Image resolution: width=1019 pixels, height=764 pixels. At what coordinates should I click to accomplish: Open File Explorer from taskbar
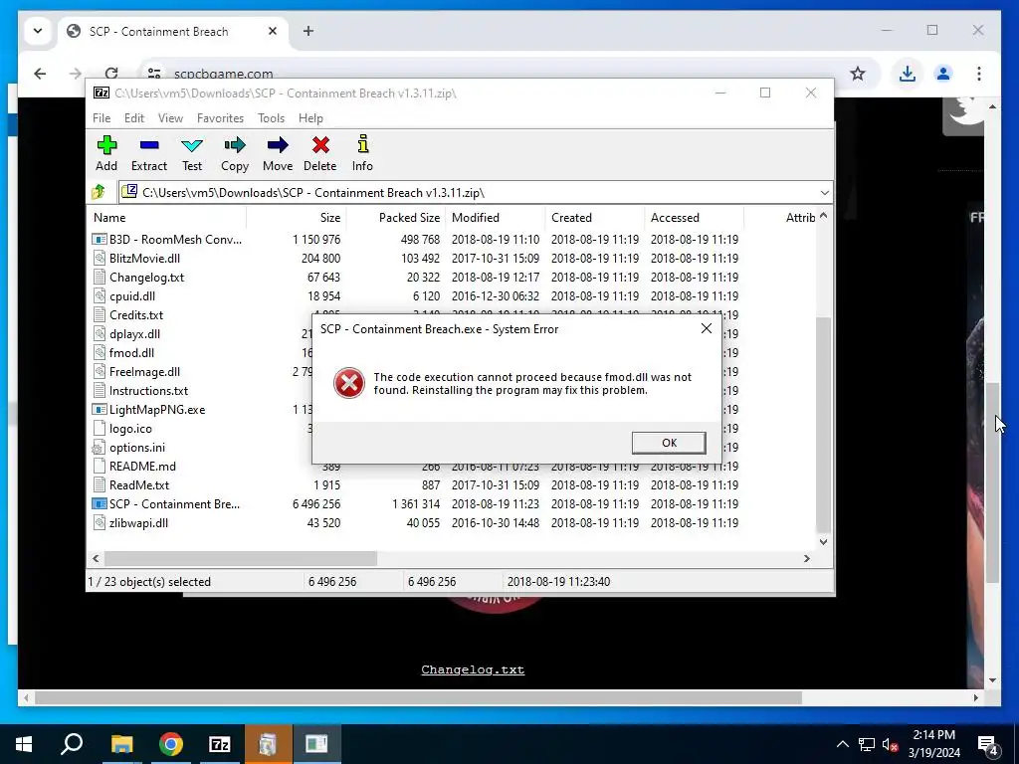pyautogui.click(x=121, y=744)
